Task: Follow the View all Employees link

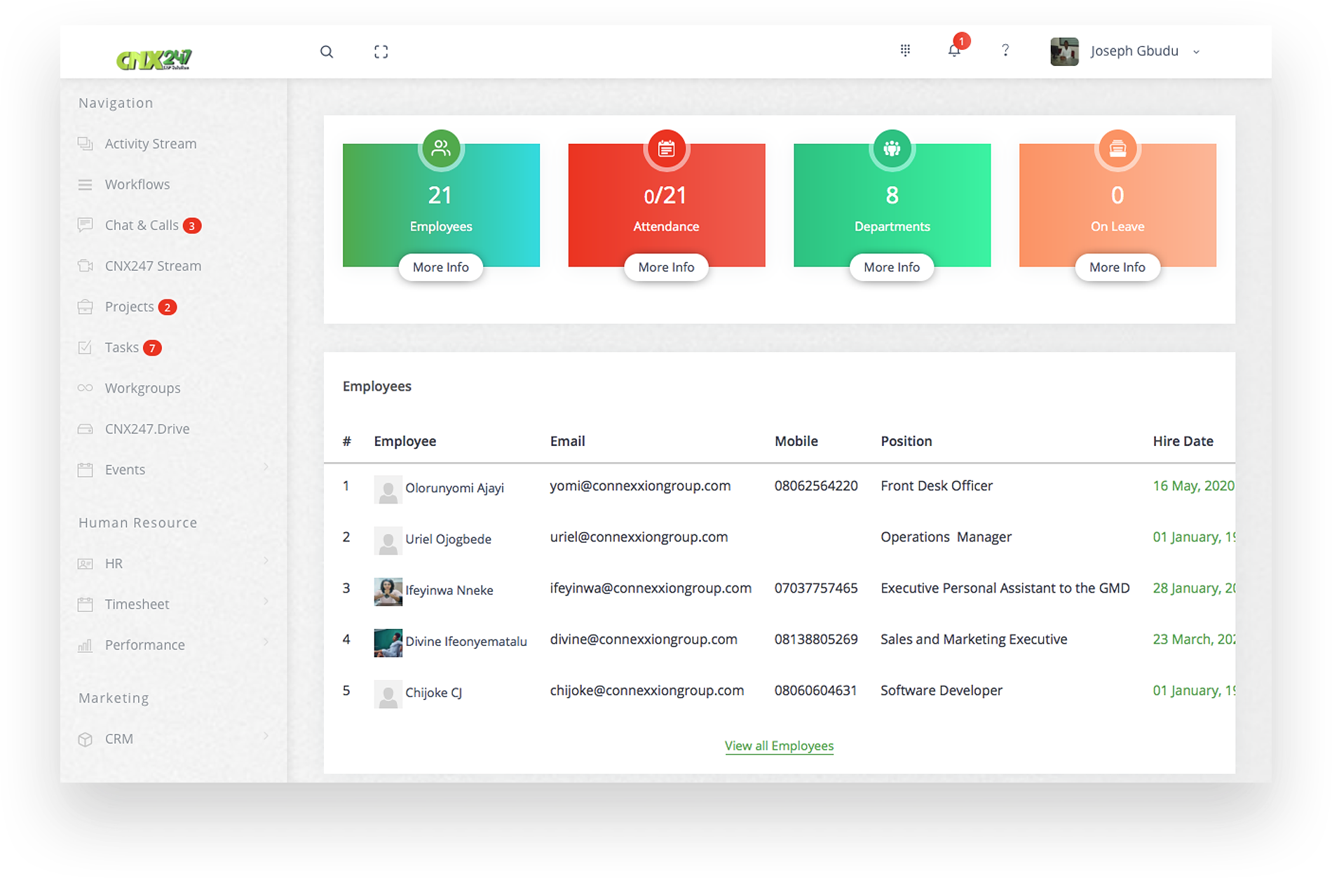Action: point(779,746)
